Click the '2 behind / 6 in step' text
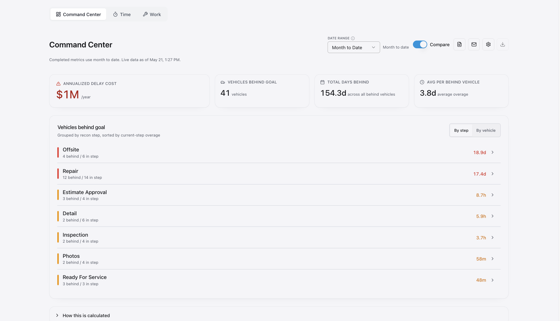The height and width of the screenshot is (321, 560). point(81,220)
